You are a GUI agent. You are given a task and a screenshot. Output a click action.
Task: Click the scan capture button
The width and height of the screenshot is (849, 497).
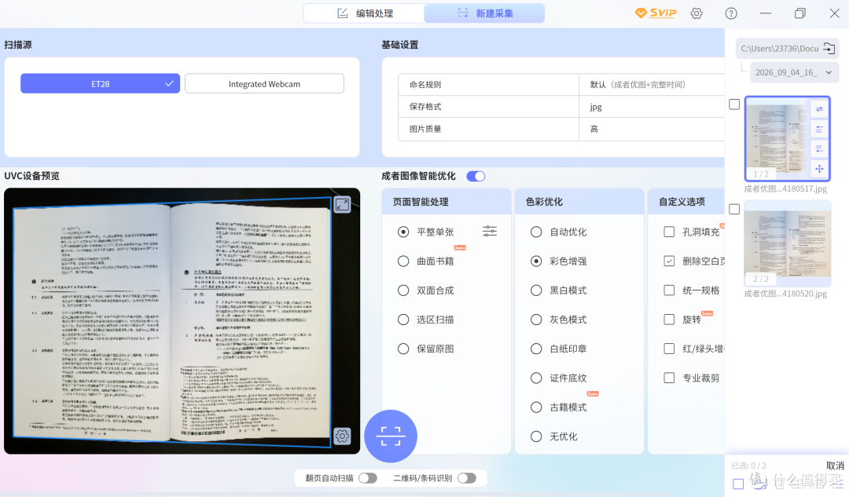click(x=391, y=436)
